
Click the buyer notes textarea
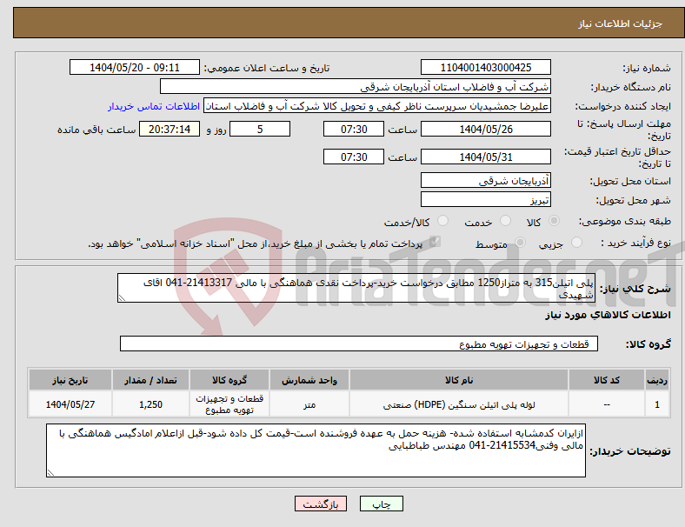(316, 450)
